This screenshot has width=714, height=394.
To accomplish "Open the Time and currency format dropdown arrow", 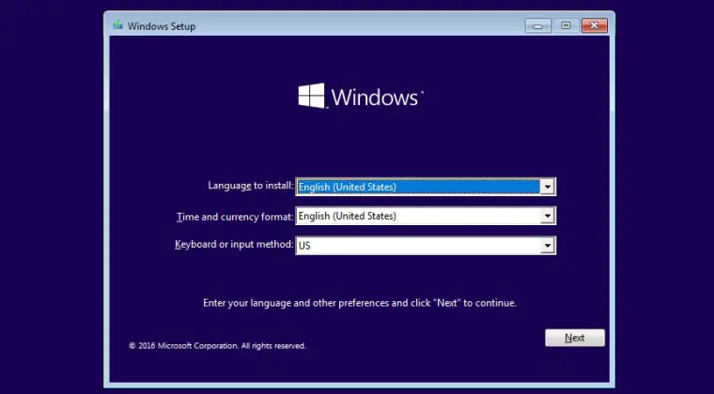I will (547, 217).
